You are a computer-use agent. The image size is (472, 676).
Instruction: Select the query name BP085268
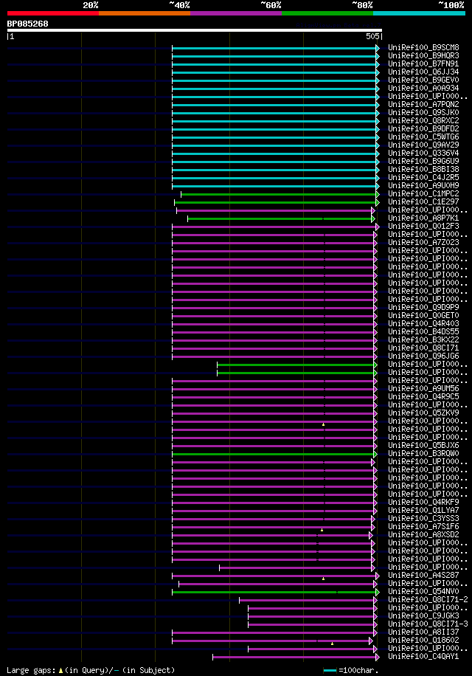[27, 24]
